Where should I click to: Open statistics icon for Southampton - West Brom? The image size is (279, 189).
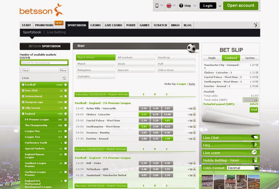point(195,126)
